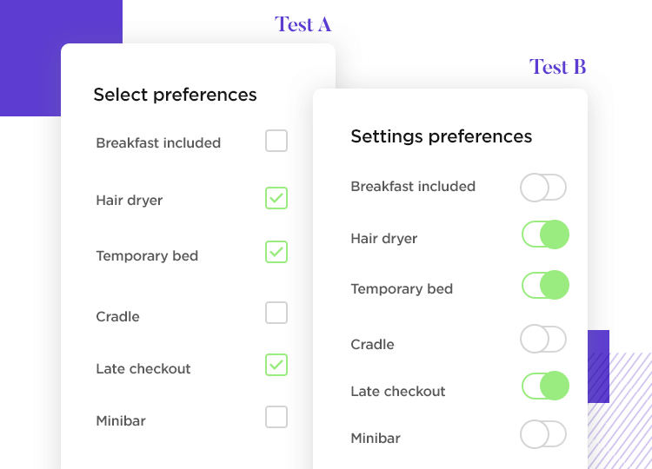Click the Cradle label in Test B
Screen dimensions: 652x469
[x=372, y=345]
